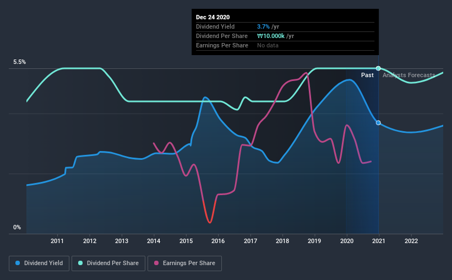This screenshot has width=452, height=280.
Task: Click the Dividend Per Share marker at Dec 2020
Action: pos(378,68)
